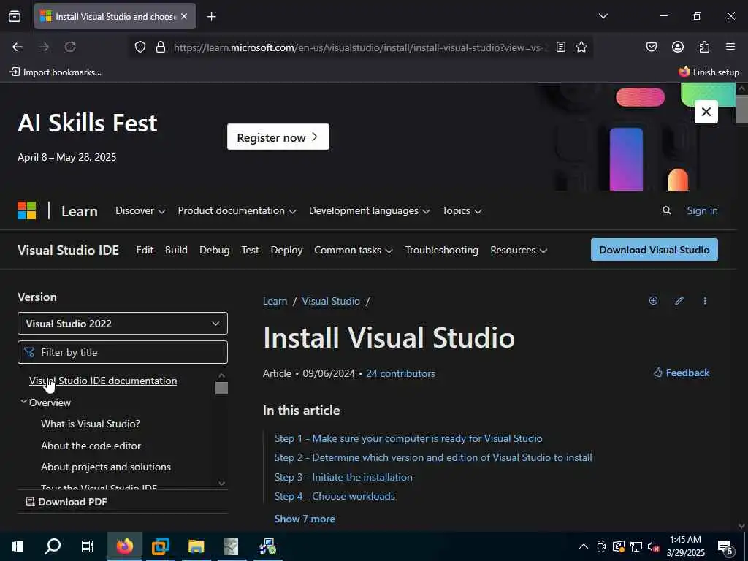The height and width of the screenshot is (561, 748).
Task: Click the table of contents scrollbar thumb
Action: [x=221, y=388]
